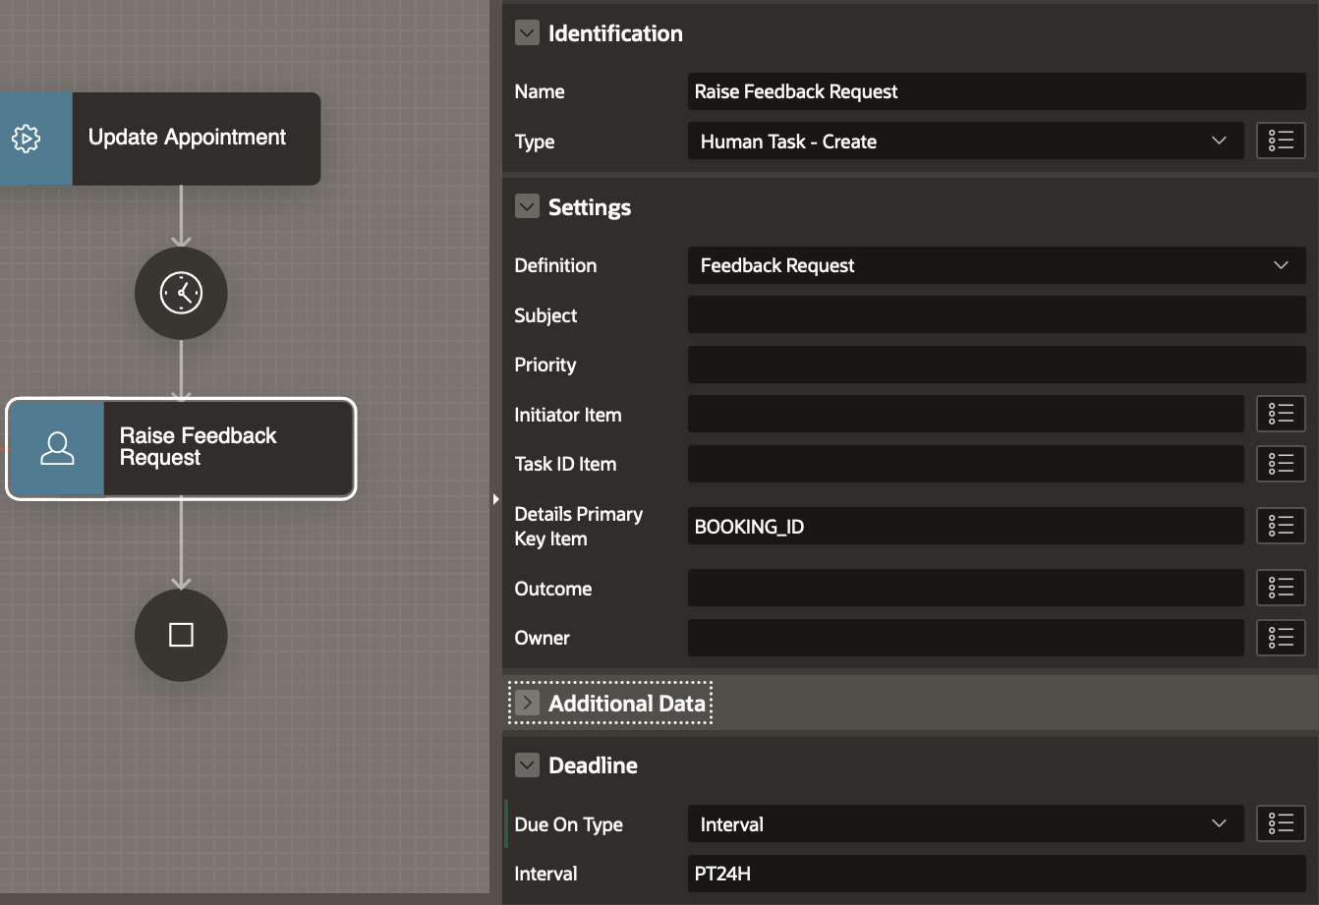Select the timer wait clock node

coord(181,293)
